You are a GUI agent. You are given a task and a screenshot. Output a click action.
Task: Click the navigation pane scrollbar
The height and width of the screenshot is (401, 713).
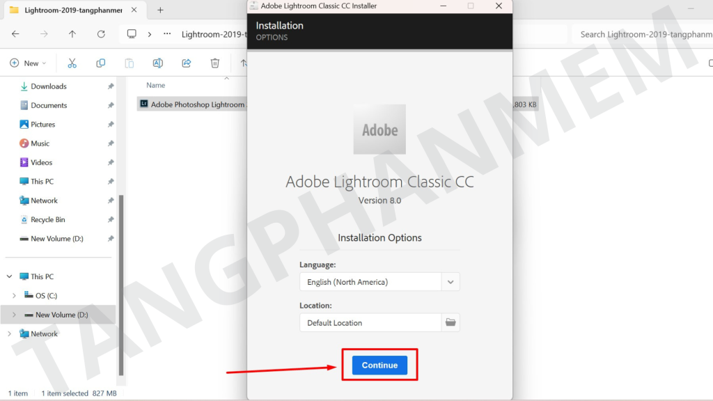[x=121, y=285]
